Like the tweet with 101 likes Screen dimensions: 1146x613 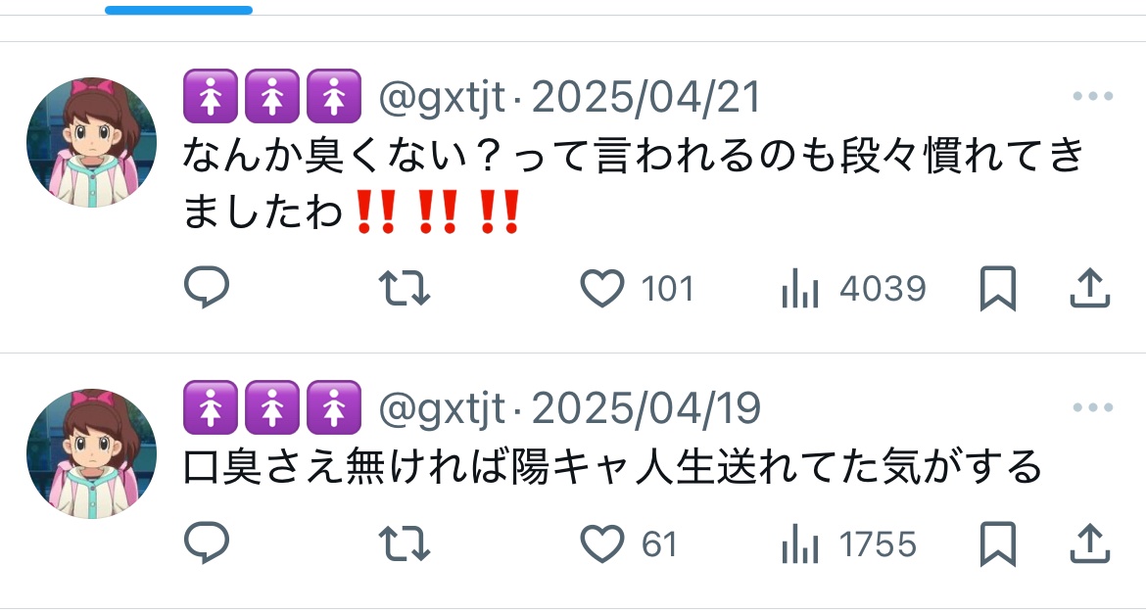pos(601,288)
